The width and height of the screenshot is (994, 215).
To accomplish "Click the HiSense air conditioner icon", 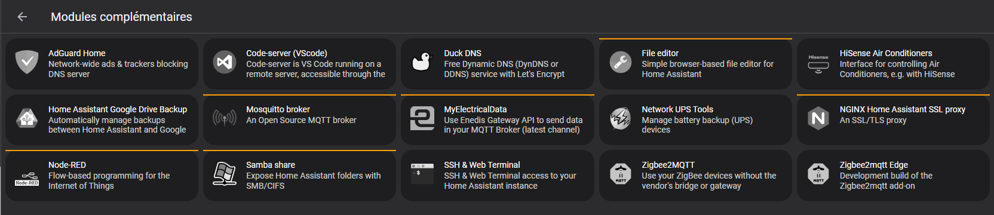I will pos(818,63).
